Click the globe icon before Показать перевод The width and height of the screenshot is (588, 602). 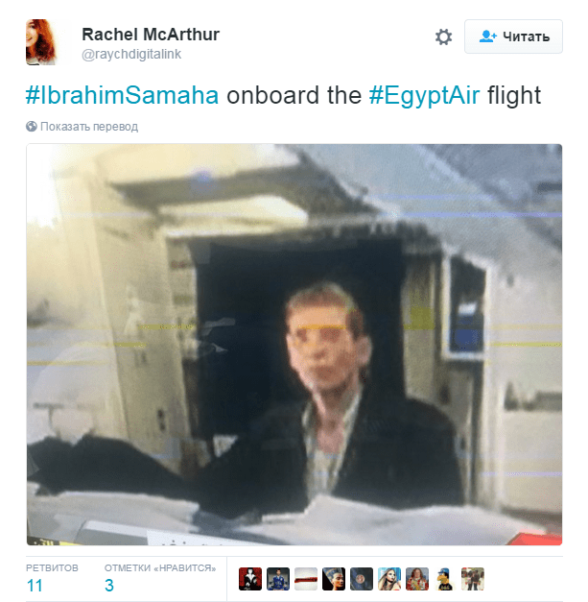tap(31, 127)
